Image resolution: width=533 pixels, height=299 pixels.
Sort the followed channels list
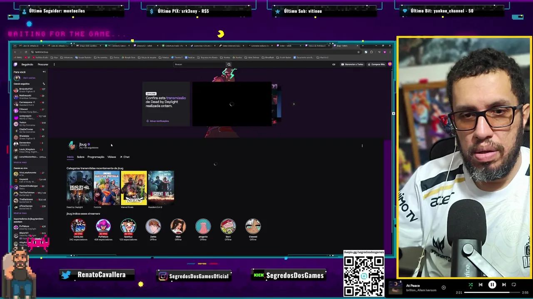click(44, 84)
